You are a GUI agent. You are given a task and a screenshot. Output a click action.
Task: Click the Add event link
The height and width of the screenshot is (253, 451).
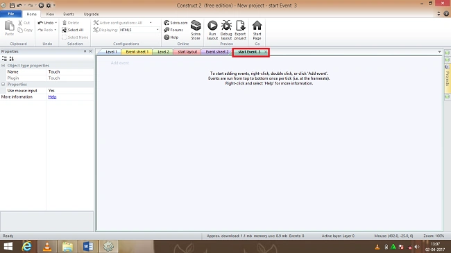120,63
